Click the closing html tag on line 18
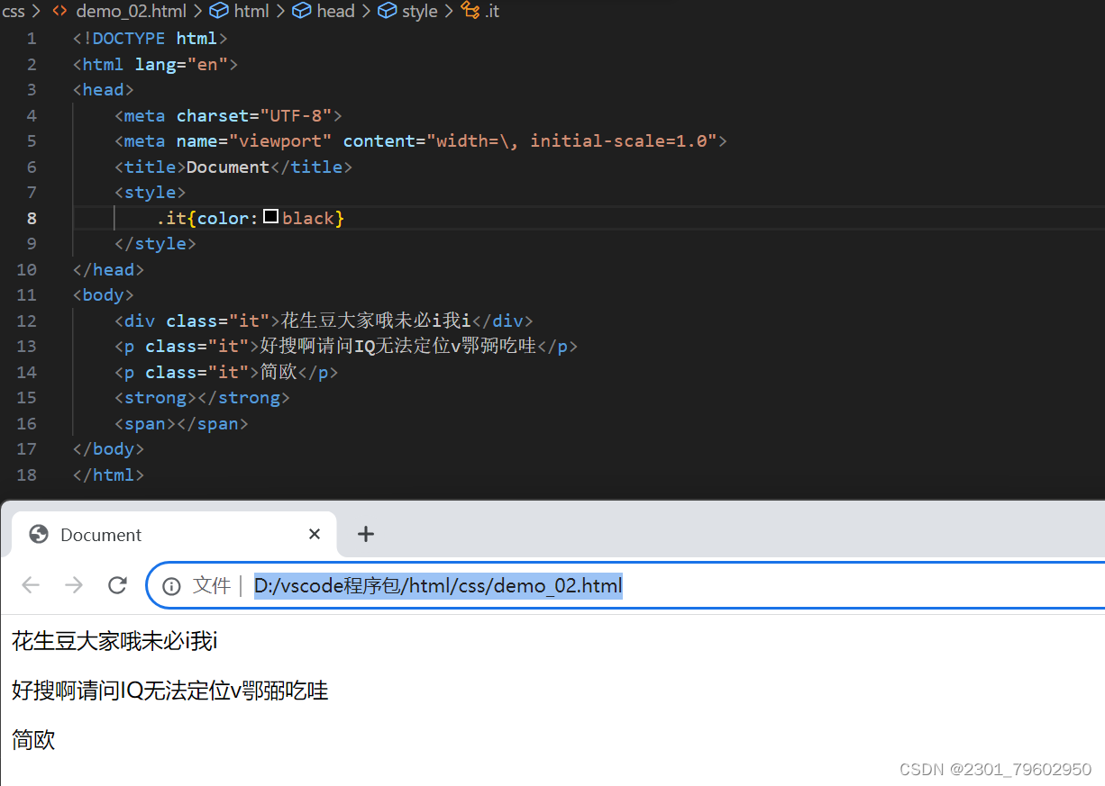The width and height of the screenshot is (1105, 786). tap(108, 475)
